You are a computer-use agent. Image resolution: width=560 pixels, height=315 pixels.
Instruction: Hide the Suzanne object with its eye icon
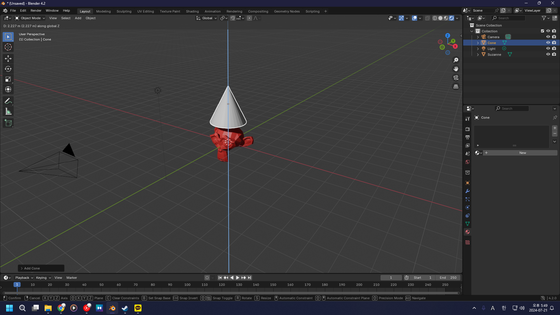(x=548, y=54)
